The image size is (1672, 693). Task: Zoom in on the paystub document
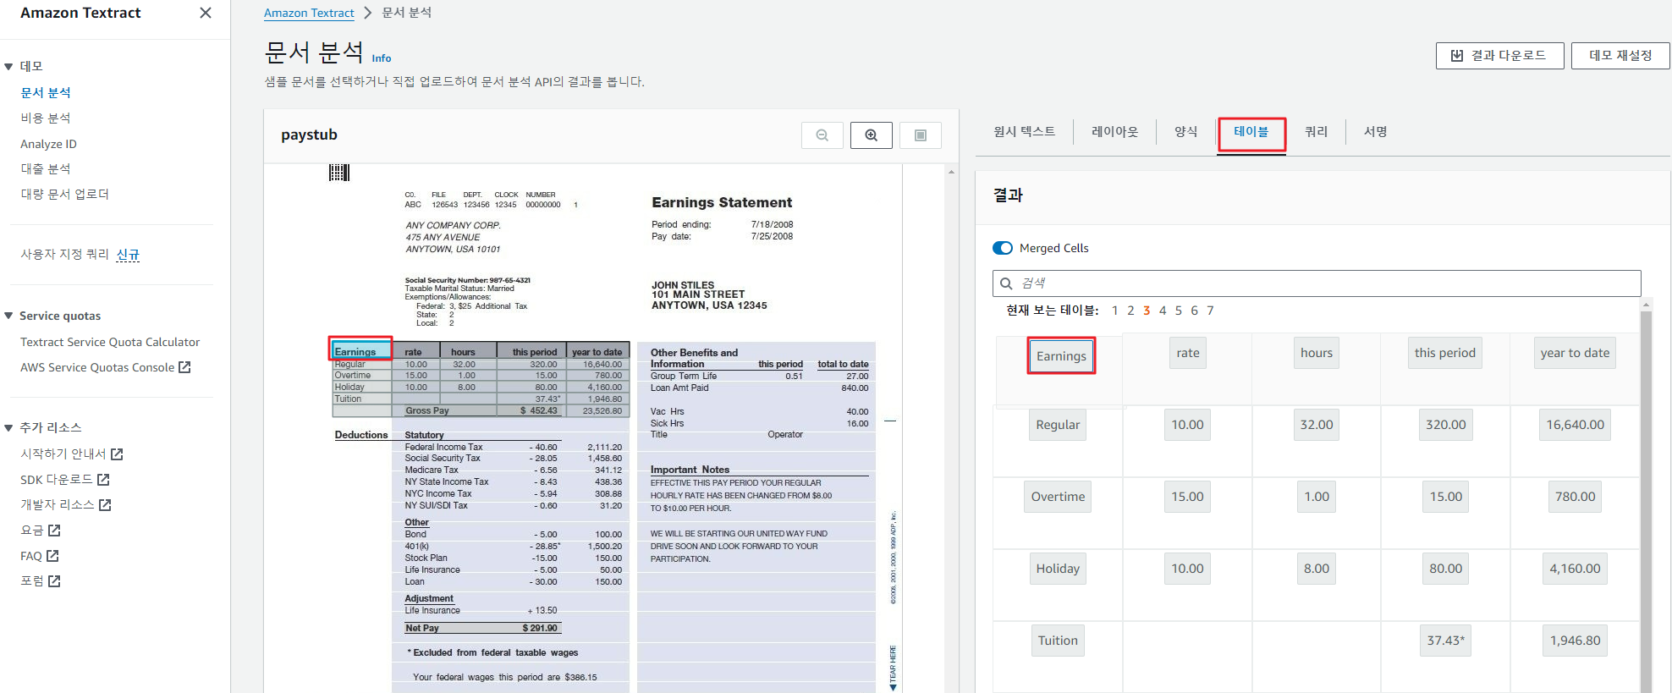(872, 135)
